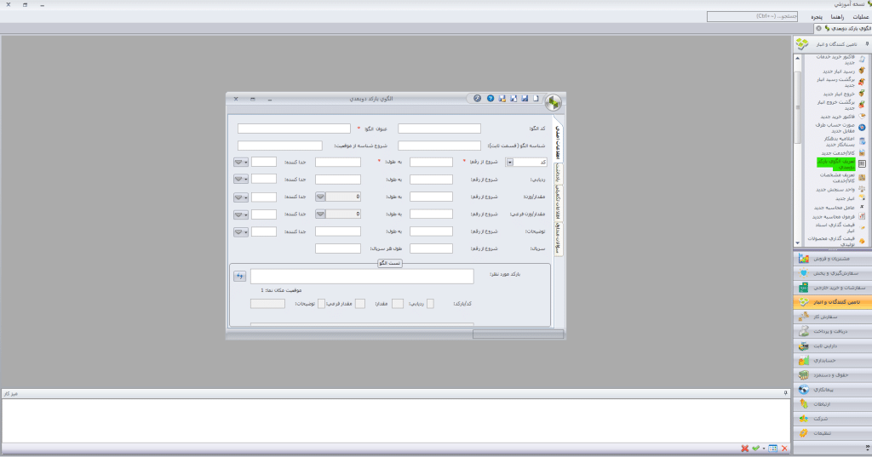This screenshot has width=872, height=457.
Task: Click the Save and Close icon
Action: pos(502,99)
